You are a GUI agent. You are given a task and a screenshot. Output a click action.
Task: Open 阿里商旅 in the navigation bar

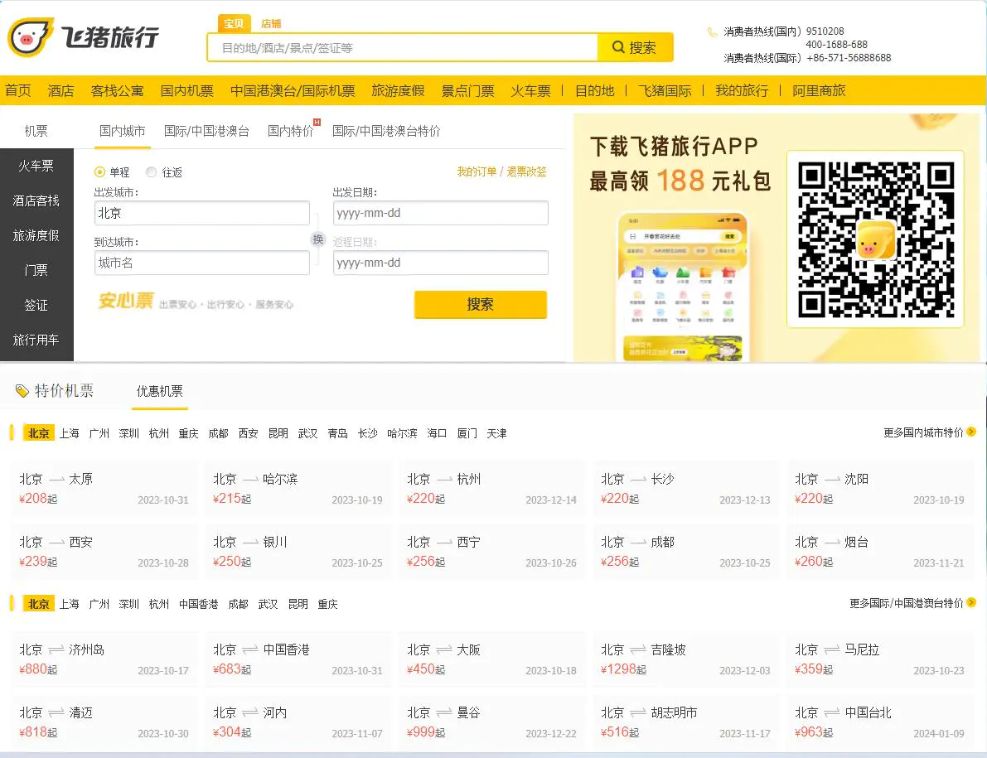coord(819,90)
